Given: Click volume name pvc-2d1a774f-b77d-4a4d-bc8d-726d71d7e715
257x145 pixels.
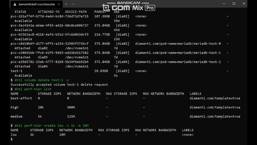Looking at the screenshot, I should pyautogui.click(x=49, y=16).
